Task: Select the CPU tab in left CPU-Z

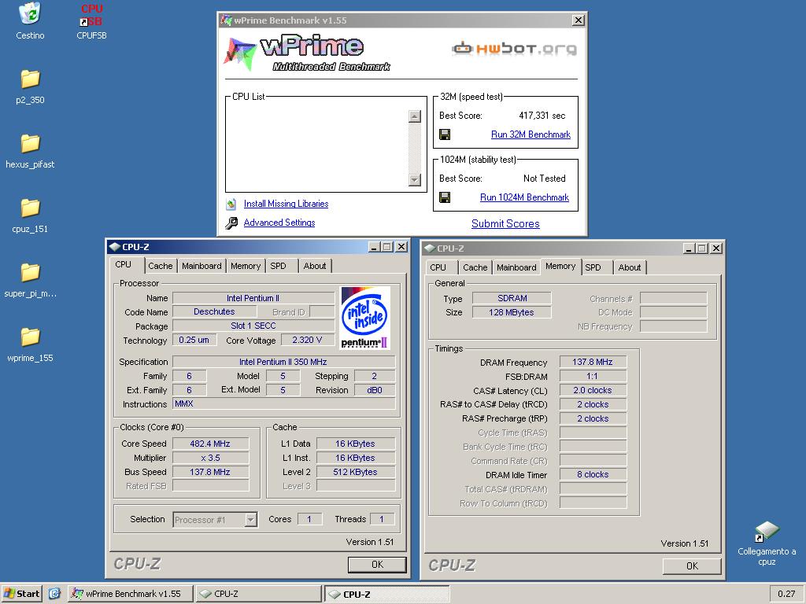Action: (124, 264)
